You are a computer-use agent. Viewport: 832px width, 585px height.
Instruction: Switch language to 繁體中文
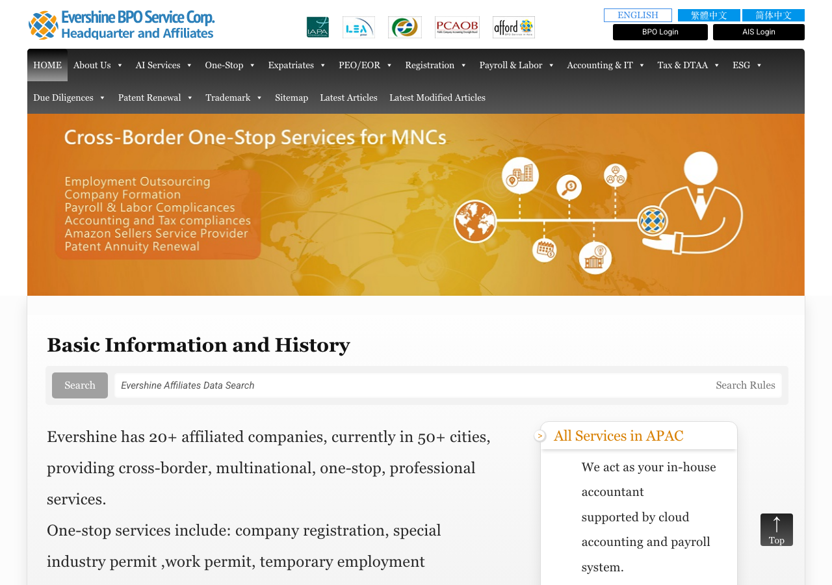(709, 15)
